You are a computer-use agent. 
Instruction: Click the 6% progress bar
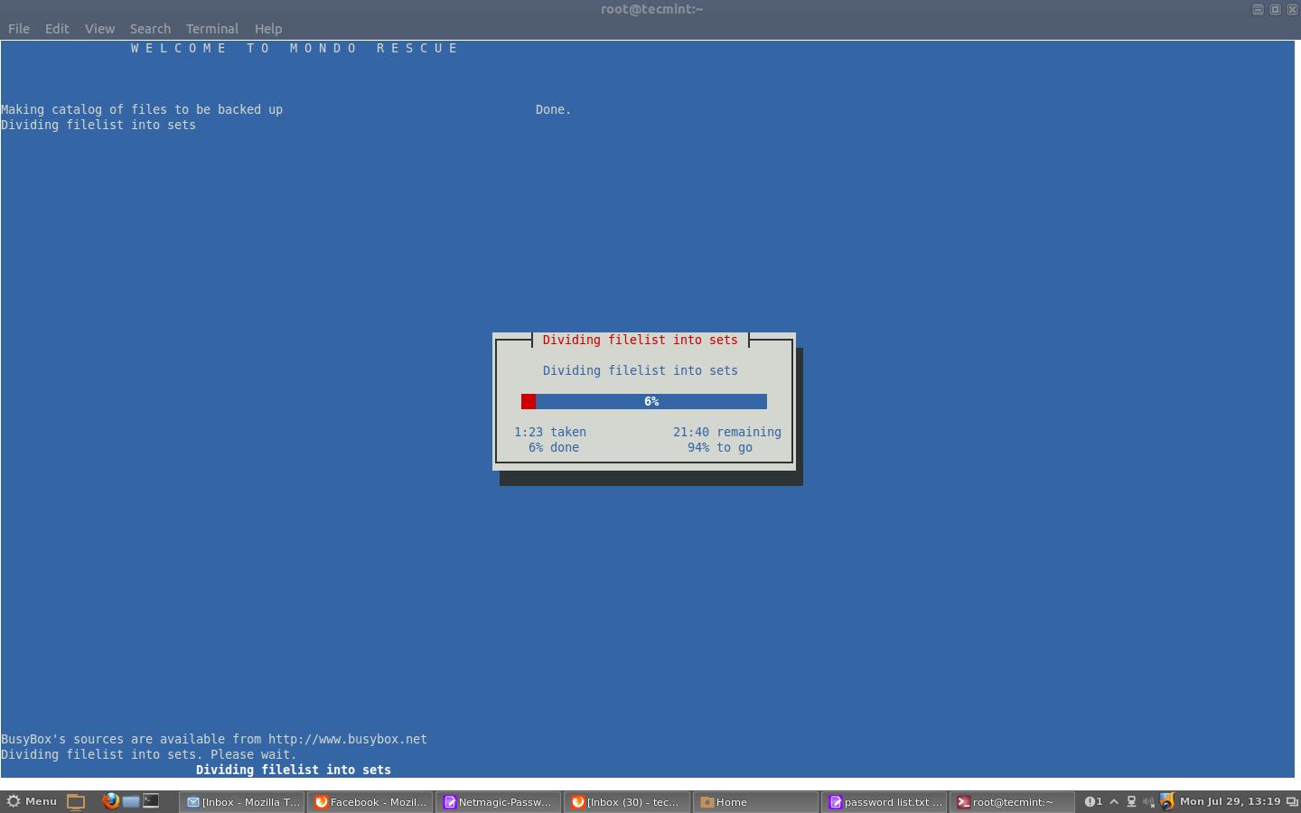click(x=644, y=401)
